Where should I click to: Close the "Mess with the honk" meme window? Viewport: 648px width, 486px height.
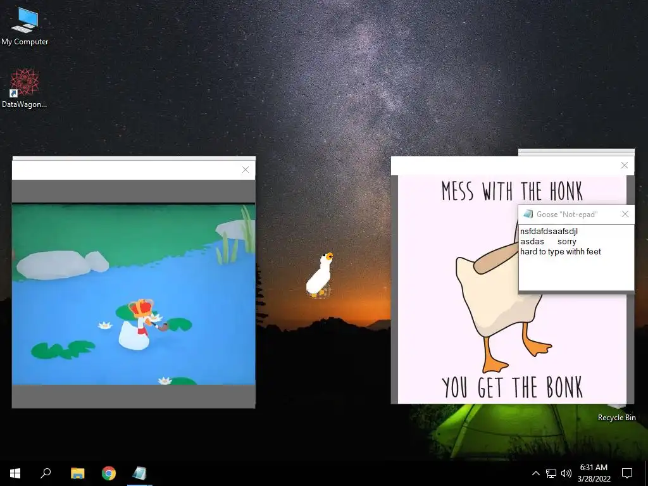point(624,165)
